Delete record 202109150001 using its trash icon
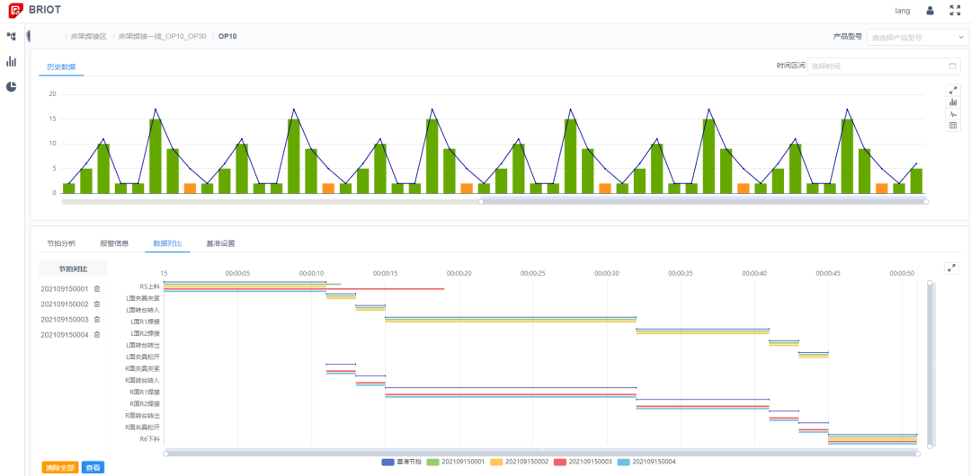The width and height of the screenshot is (971, 476). pos(97,289)
